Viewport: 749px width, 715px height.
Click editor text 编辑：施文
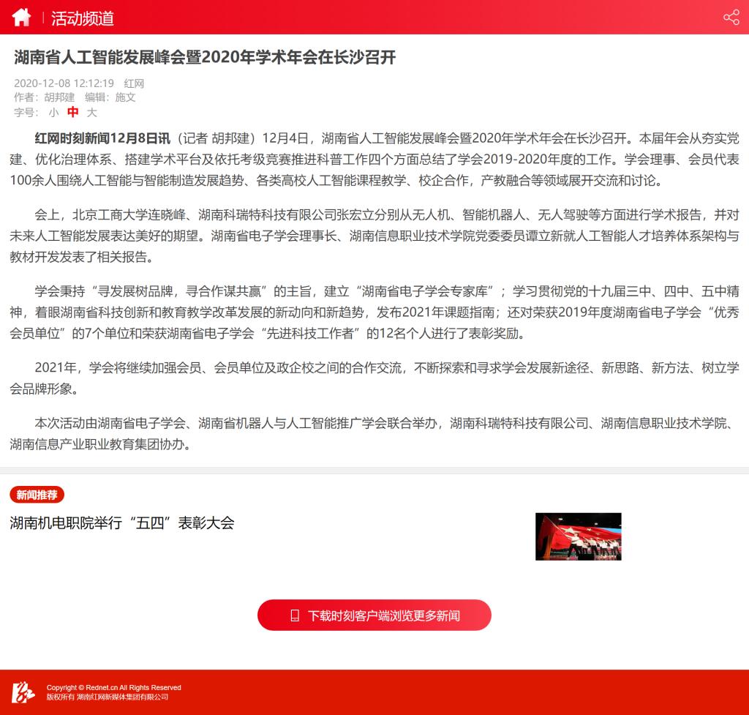coord(110,97)
